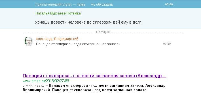
Task: Click the dotted divider left of "Сегодня"
Action: click(58, 32)
